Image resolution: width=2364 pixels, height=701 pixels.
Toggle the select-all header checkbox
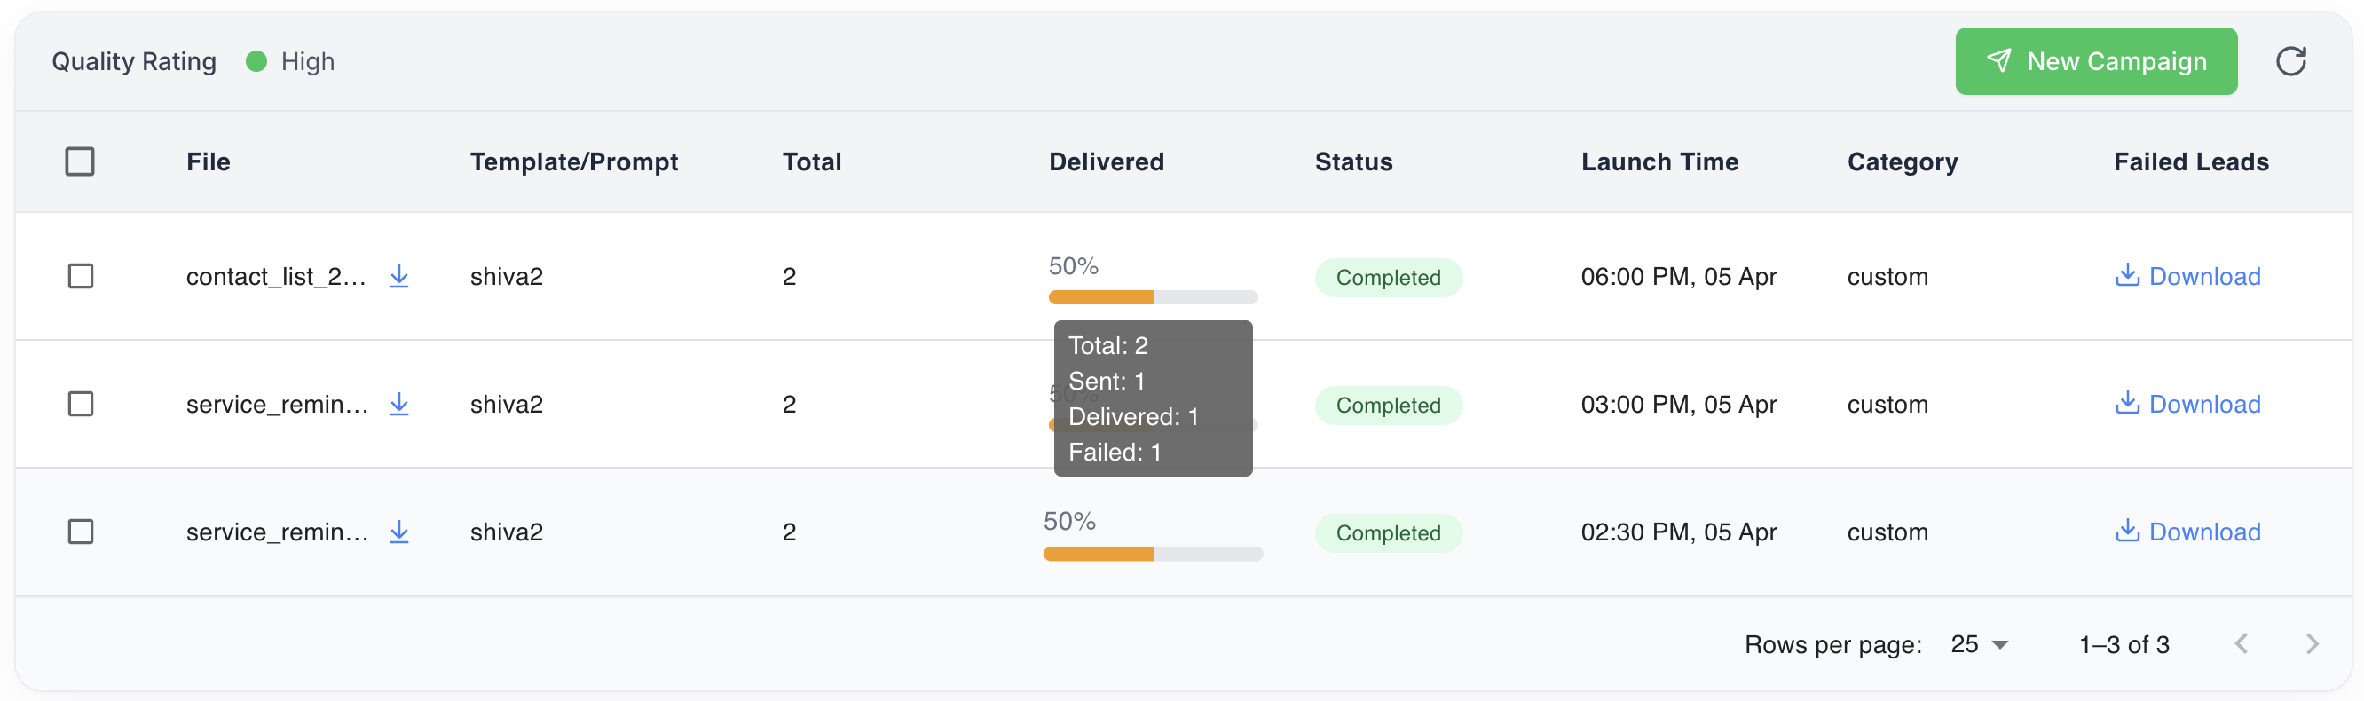click(x=80, y=161)
